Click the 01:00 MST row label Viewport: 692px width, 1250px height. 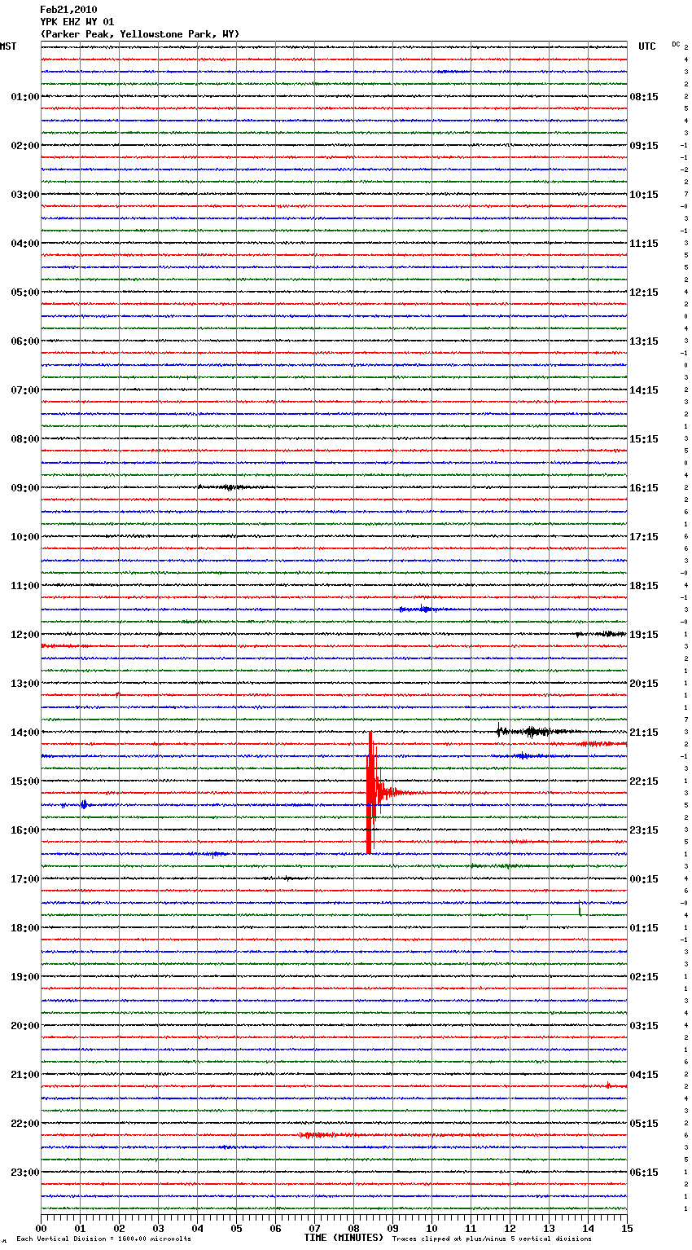click(x=24, y=97)
